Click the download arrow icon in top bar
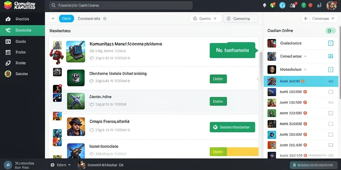 click(319, 5)
